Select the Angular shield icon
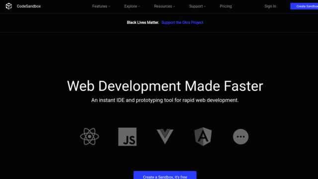 pos(203,137)
